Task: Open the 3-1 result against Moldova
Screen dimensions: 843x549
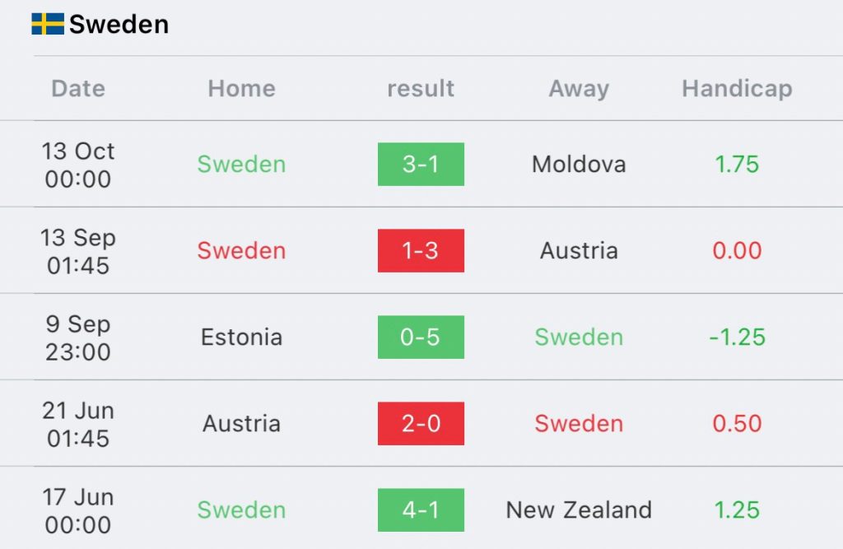Action: (421, 164)
